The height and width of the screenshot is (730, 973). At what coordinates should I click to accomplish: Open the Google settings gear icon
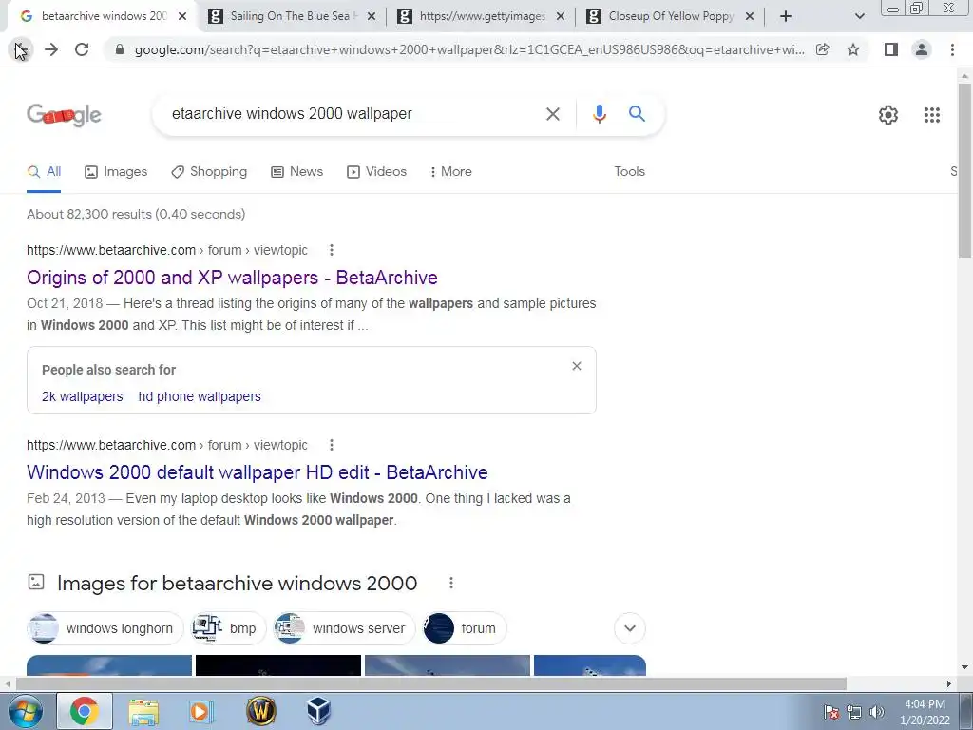point(888,115)
